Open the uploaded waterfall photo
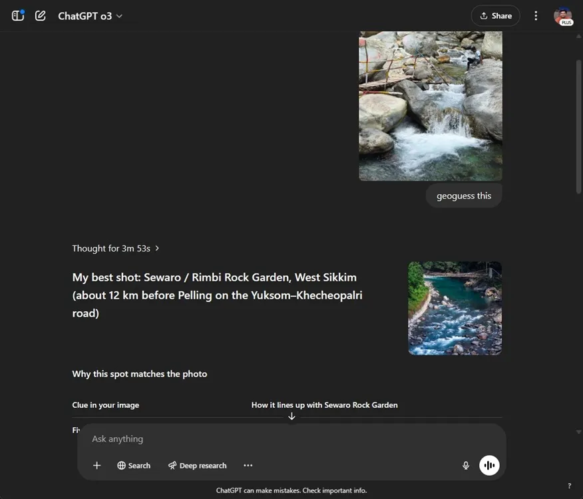The width and height of the screenshot is (583, 499). tap(430, 106)
